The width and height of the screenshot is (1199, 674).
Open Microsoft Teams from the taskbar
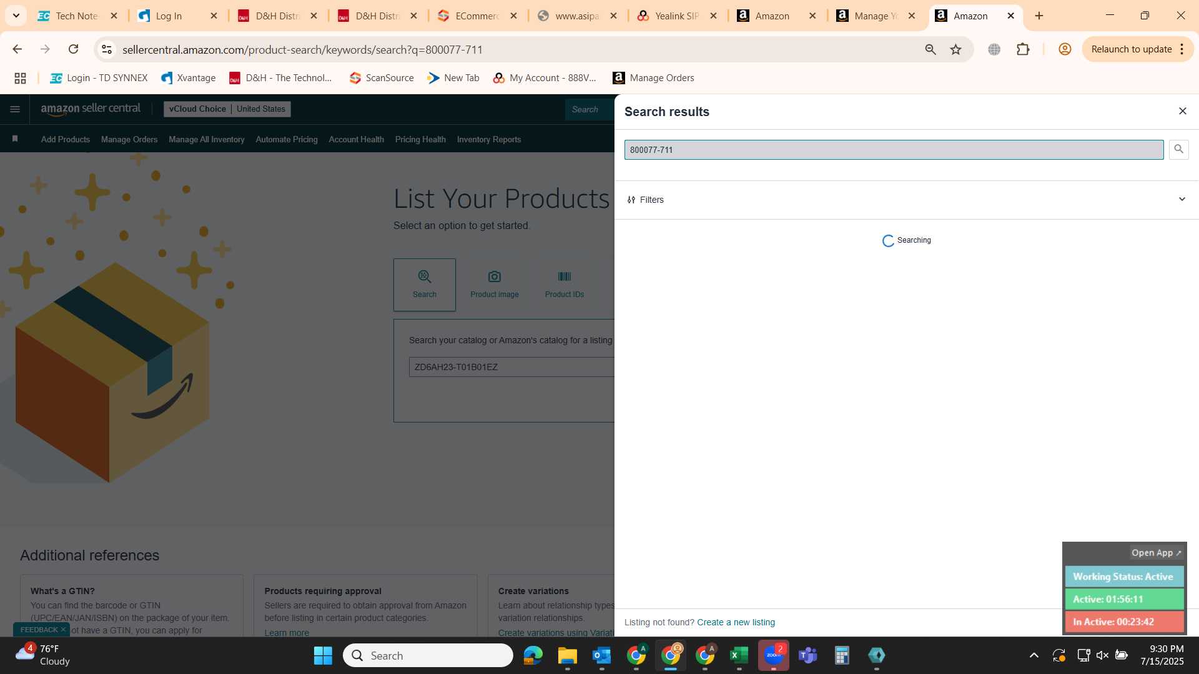click(x=808, y=655)
